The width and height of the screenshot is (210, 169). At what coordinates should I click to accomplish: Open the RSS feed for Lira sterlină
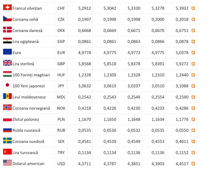tap(193, 64)
